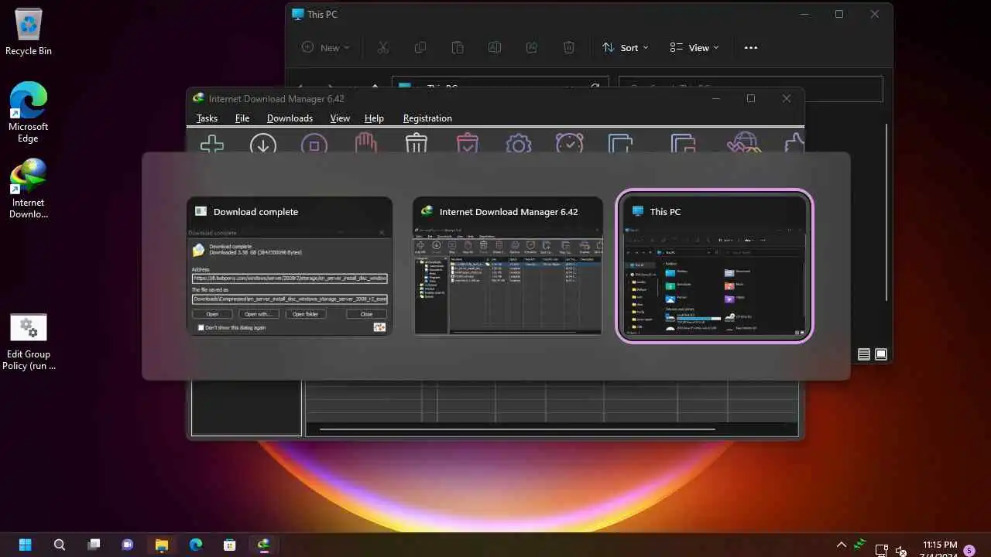Viewport: 991px width, 557px height.
Task: Click the Resume download arrow icon in IDM
Action: [x=263, y=144]
